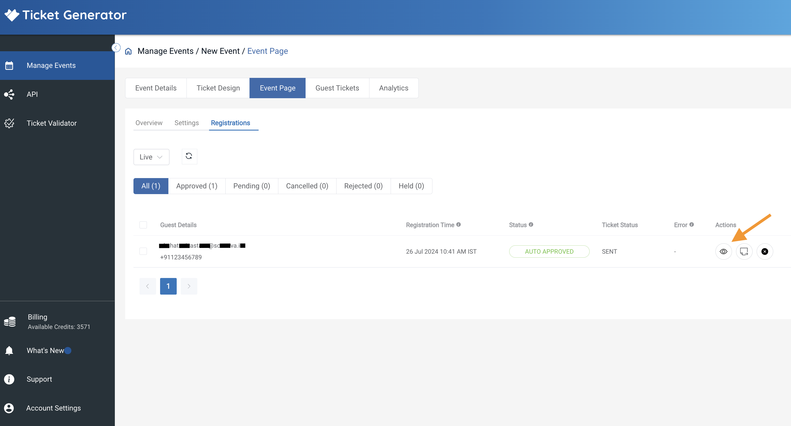Image resolution: width=791 pixels, height=426 pixels.
Task: Switch to the Ticket Design tab
Action: pos(218,88)
